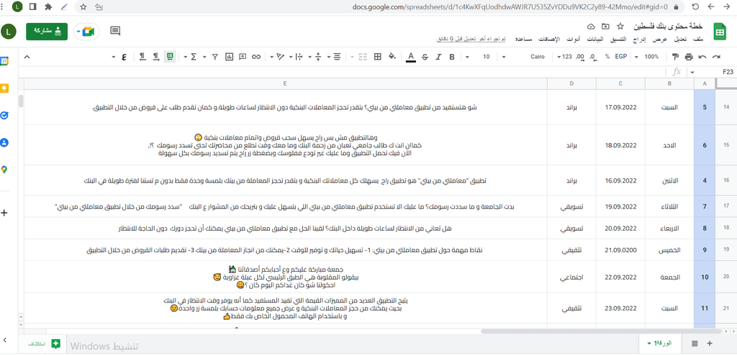Click the green مشاركة share button
Screen dimensions: 737x355
47,32
